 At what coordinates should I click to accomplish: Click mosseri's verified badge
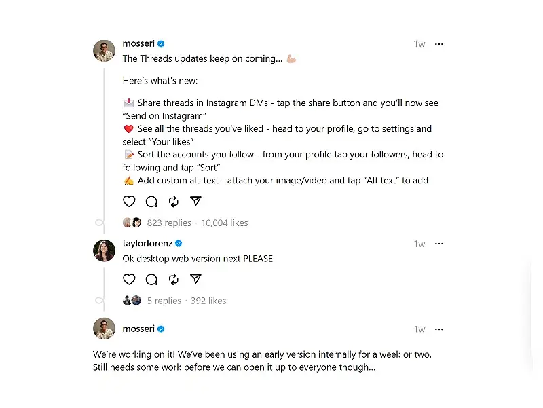coord(160,43)
